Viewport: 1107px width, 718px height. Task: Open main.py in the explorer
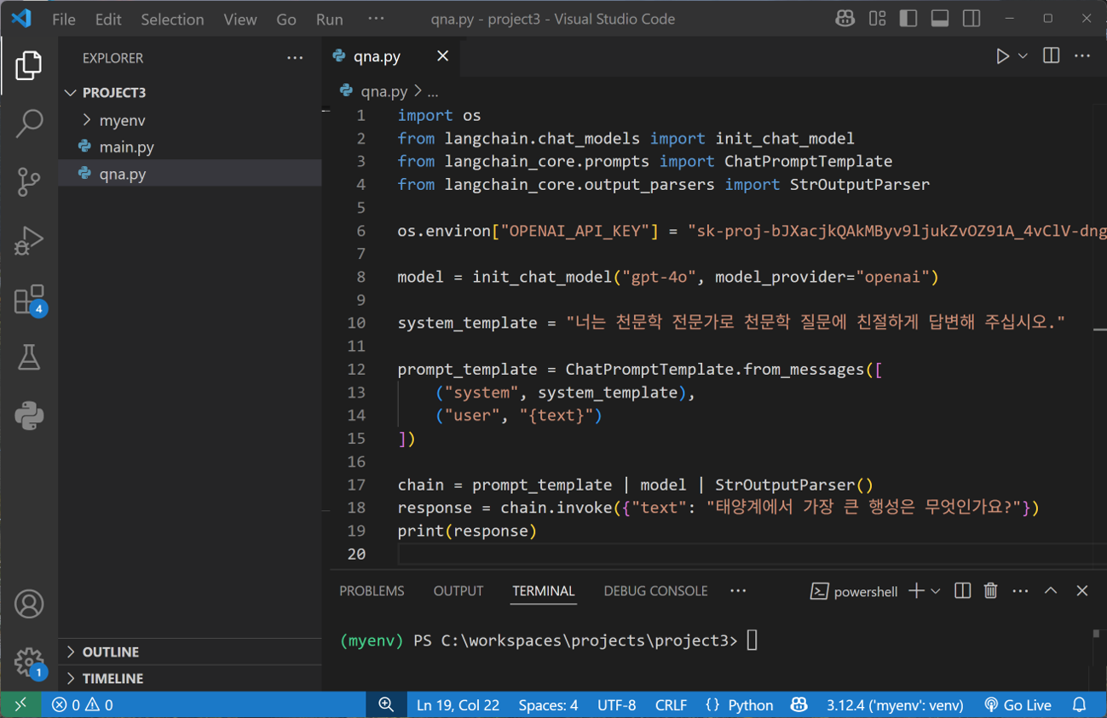tap(190, 146)
